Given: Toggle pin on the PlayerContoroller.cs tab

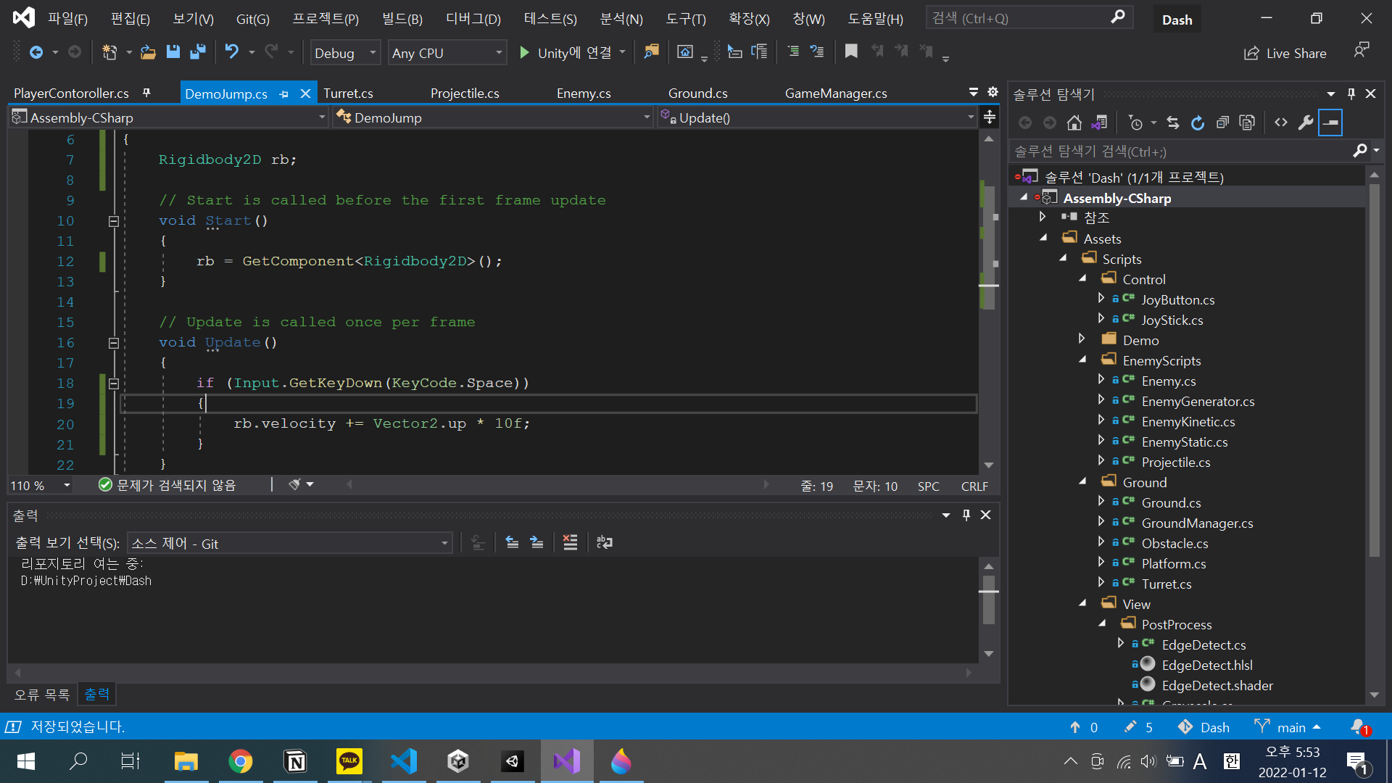Looking at the screenshot, I should 146,93.
